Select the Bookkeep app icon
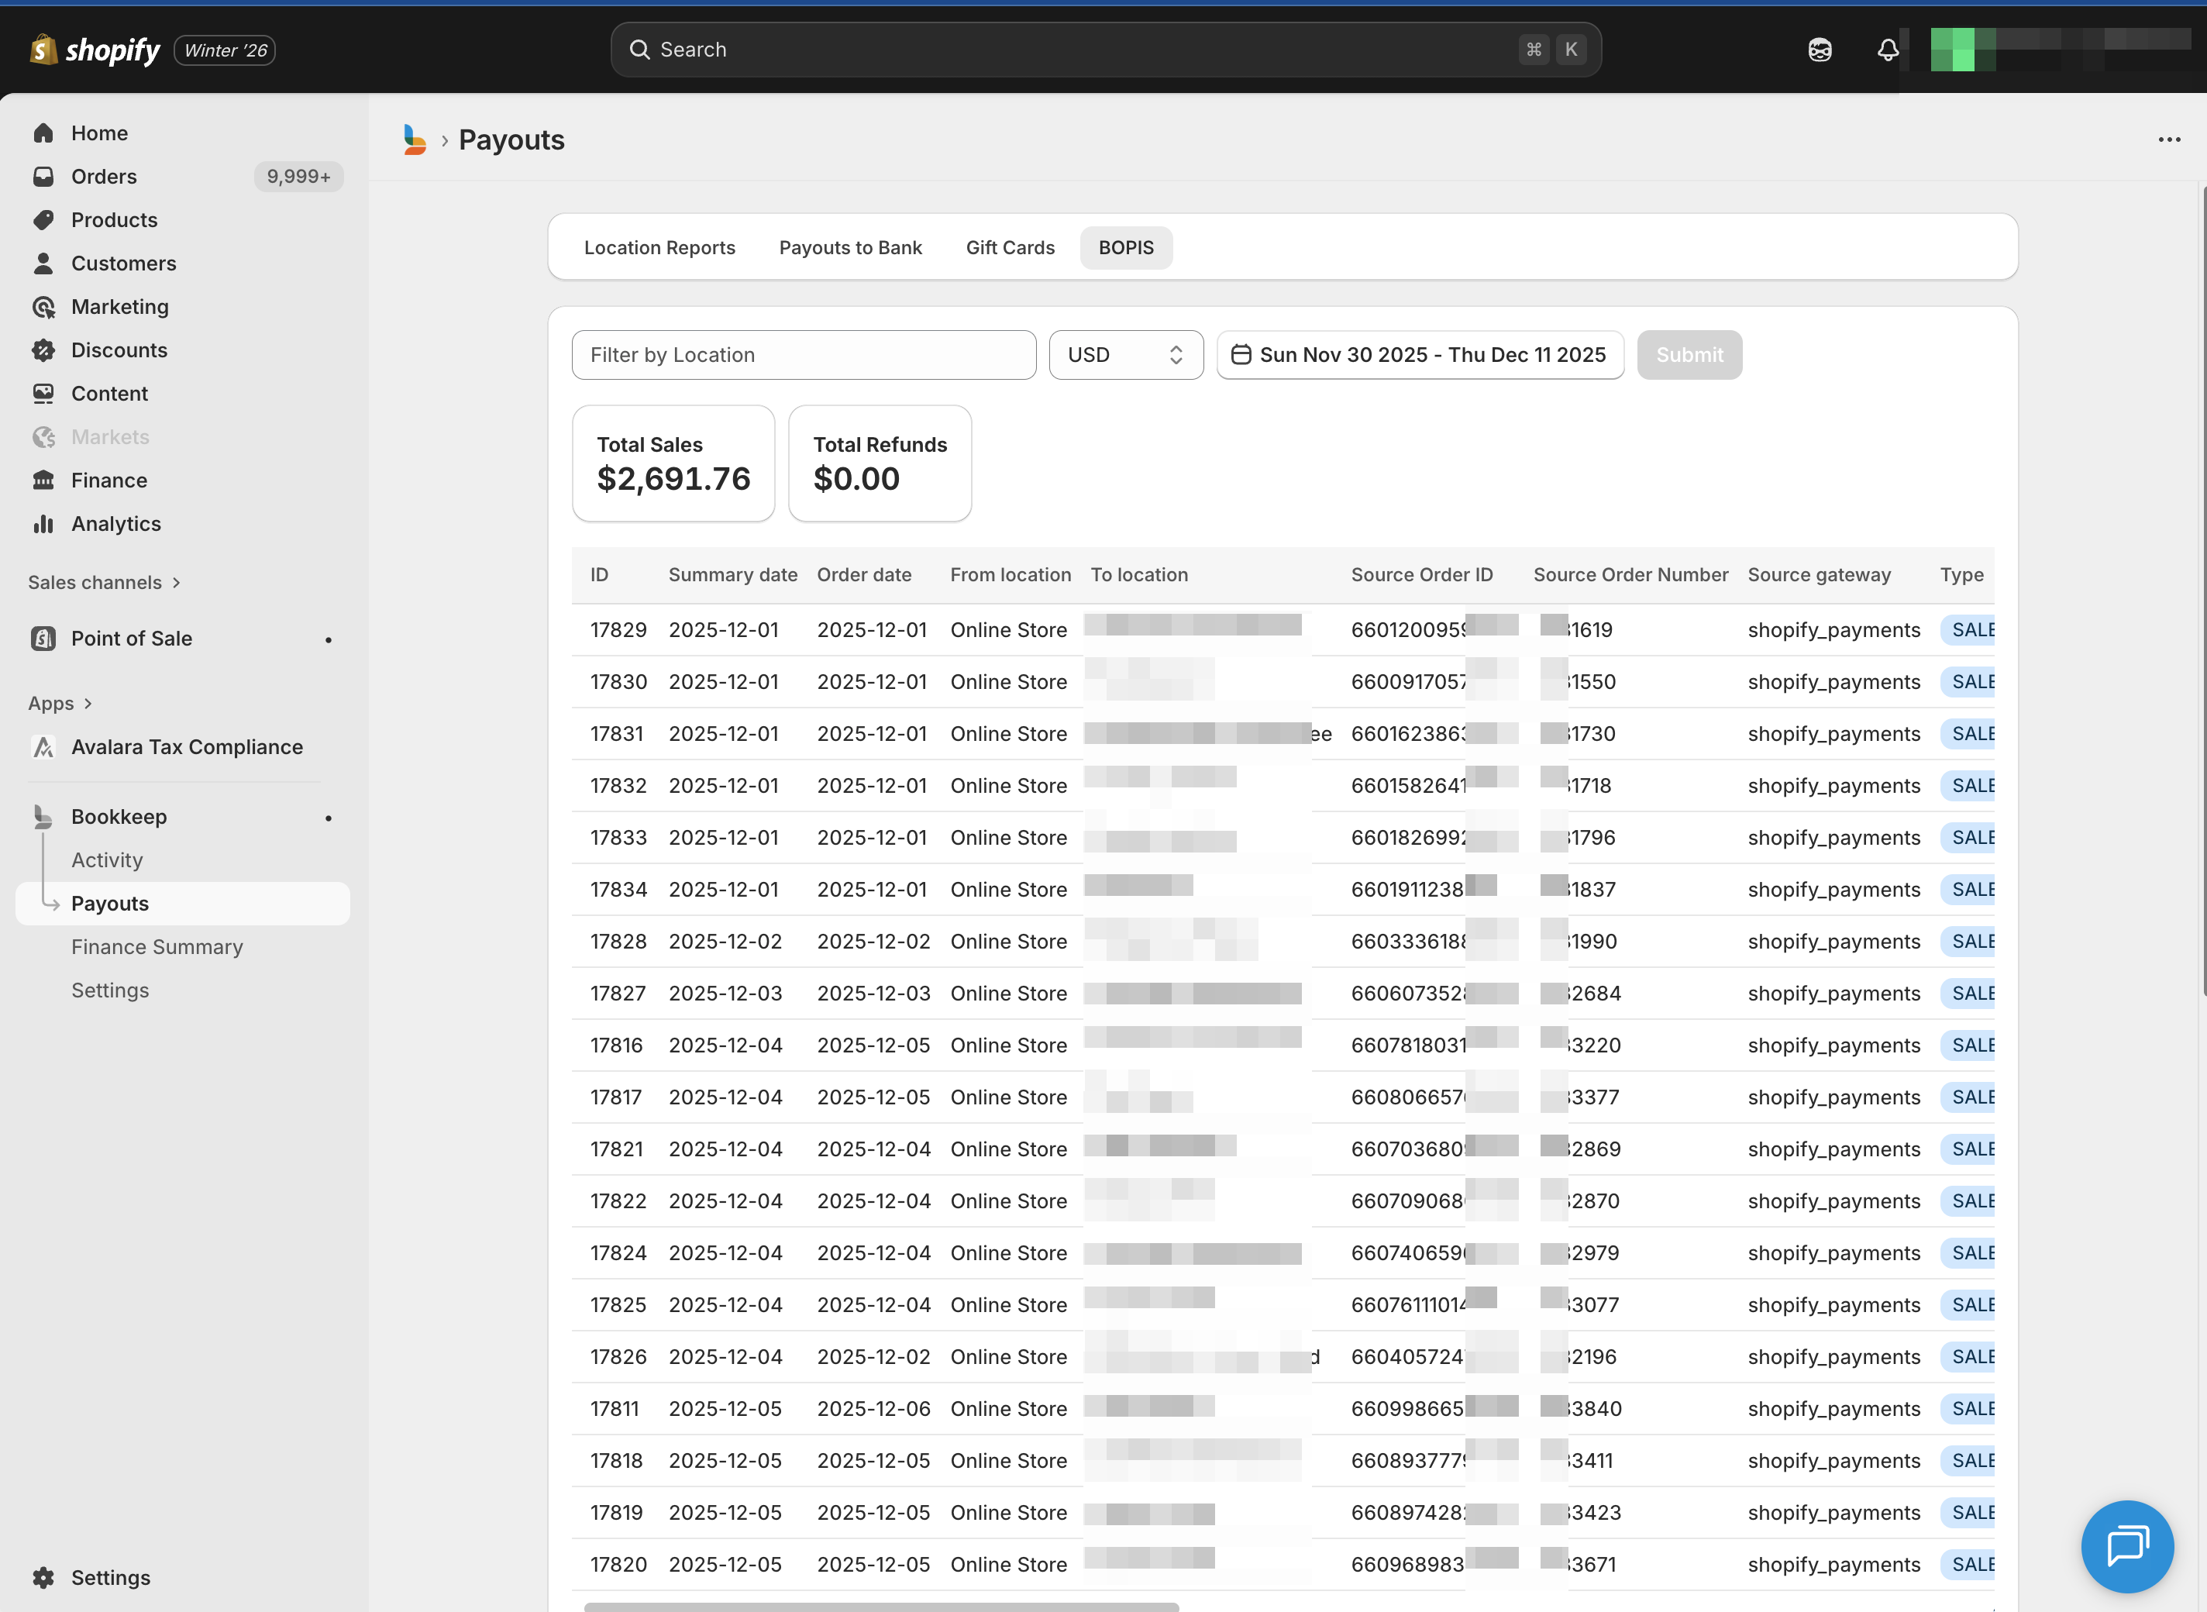This screenshot has width=2207, height=1612. coord(43,817)
